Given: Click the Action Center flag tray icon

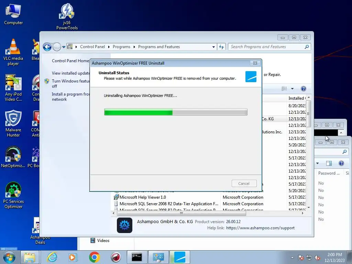Looking at the screenshot, I should pos(301,257).
